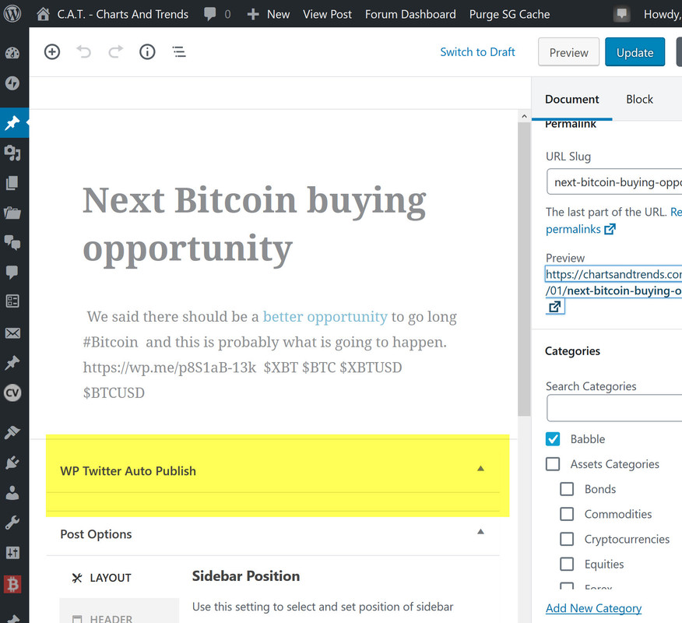Click the Search Categories input box

[614, 408]
